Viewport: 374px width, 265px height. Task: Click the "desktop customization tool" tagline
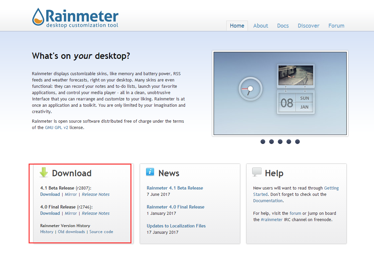(82, 25)
